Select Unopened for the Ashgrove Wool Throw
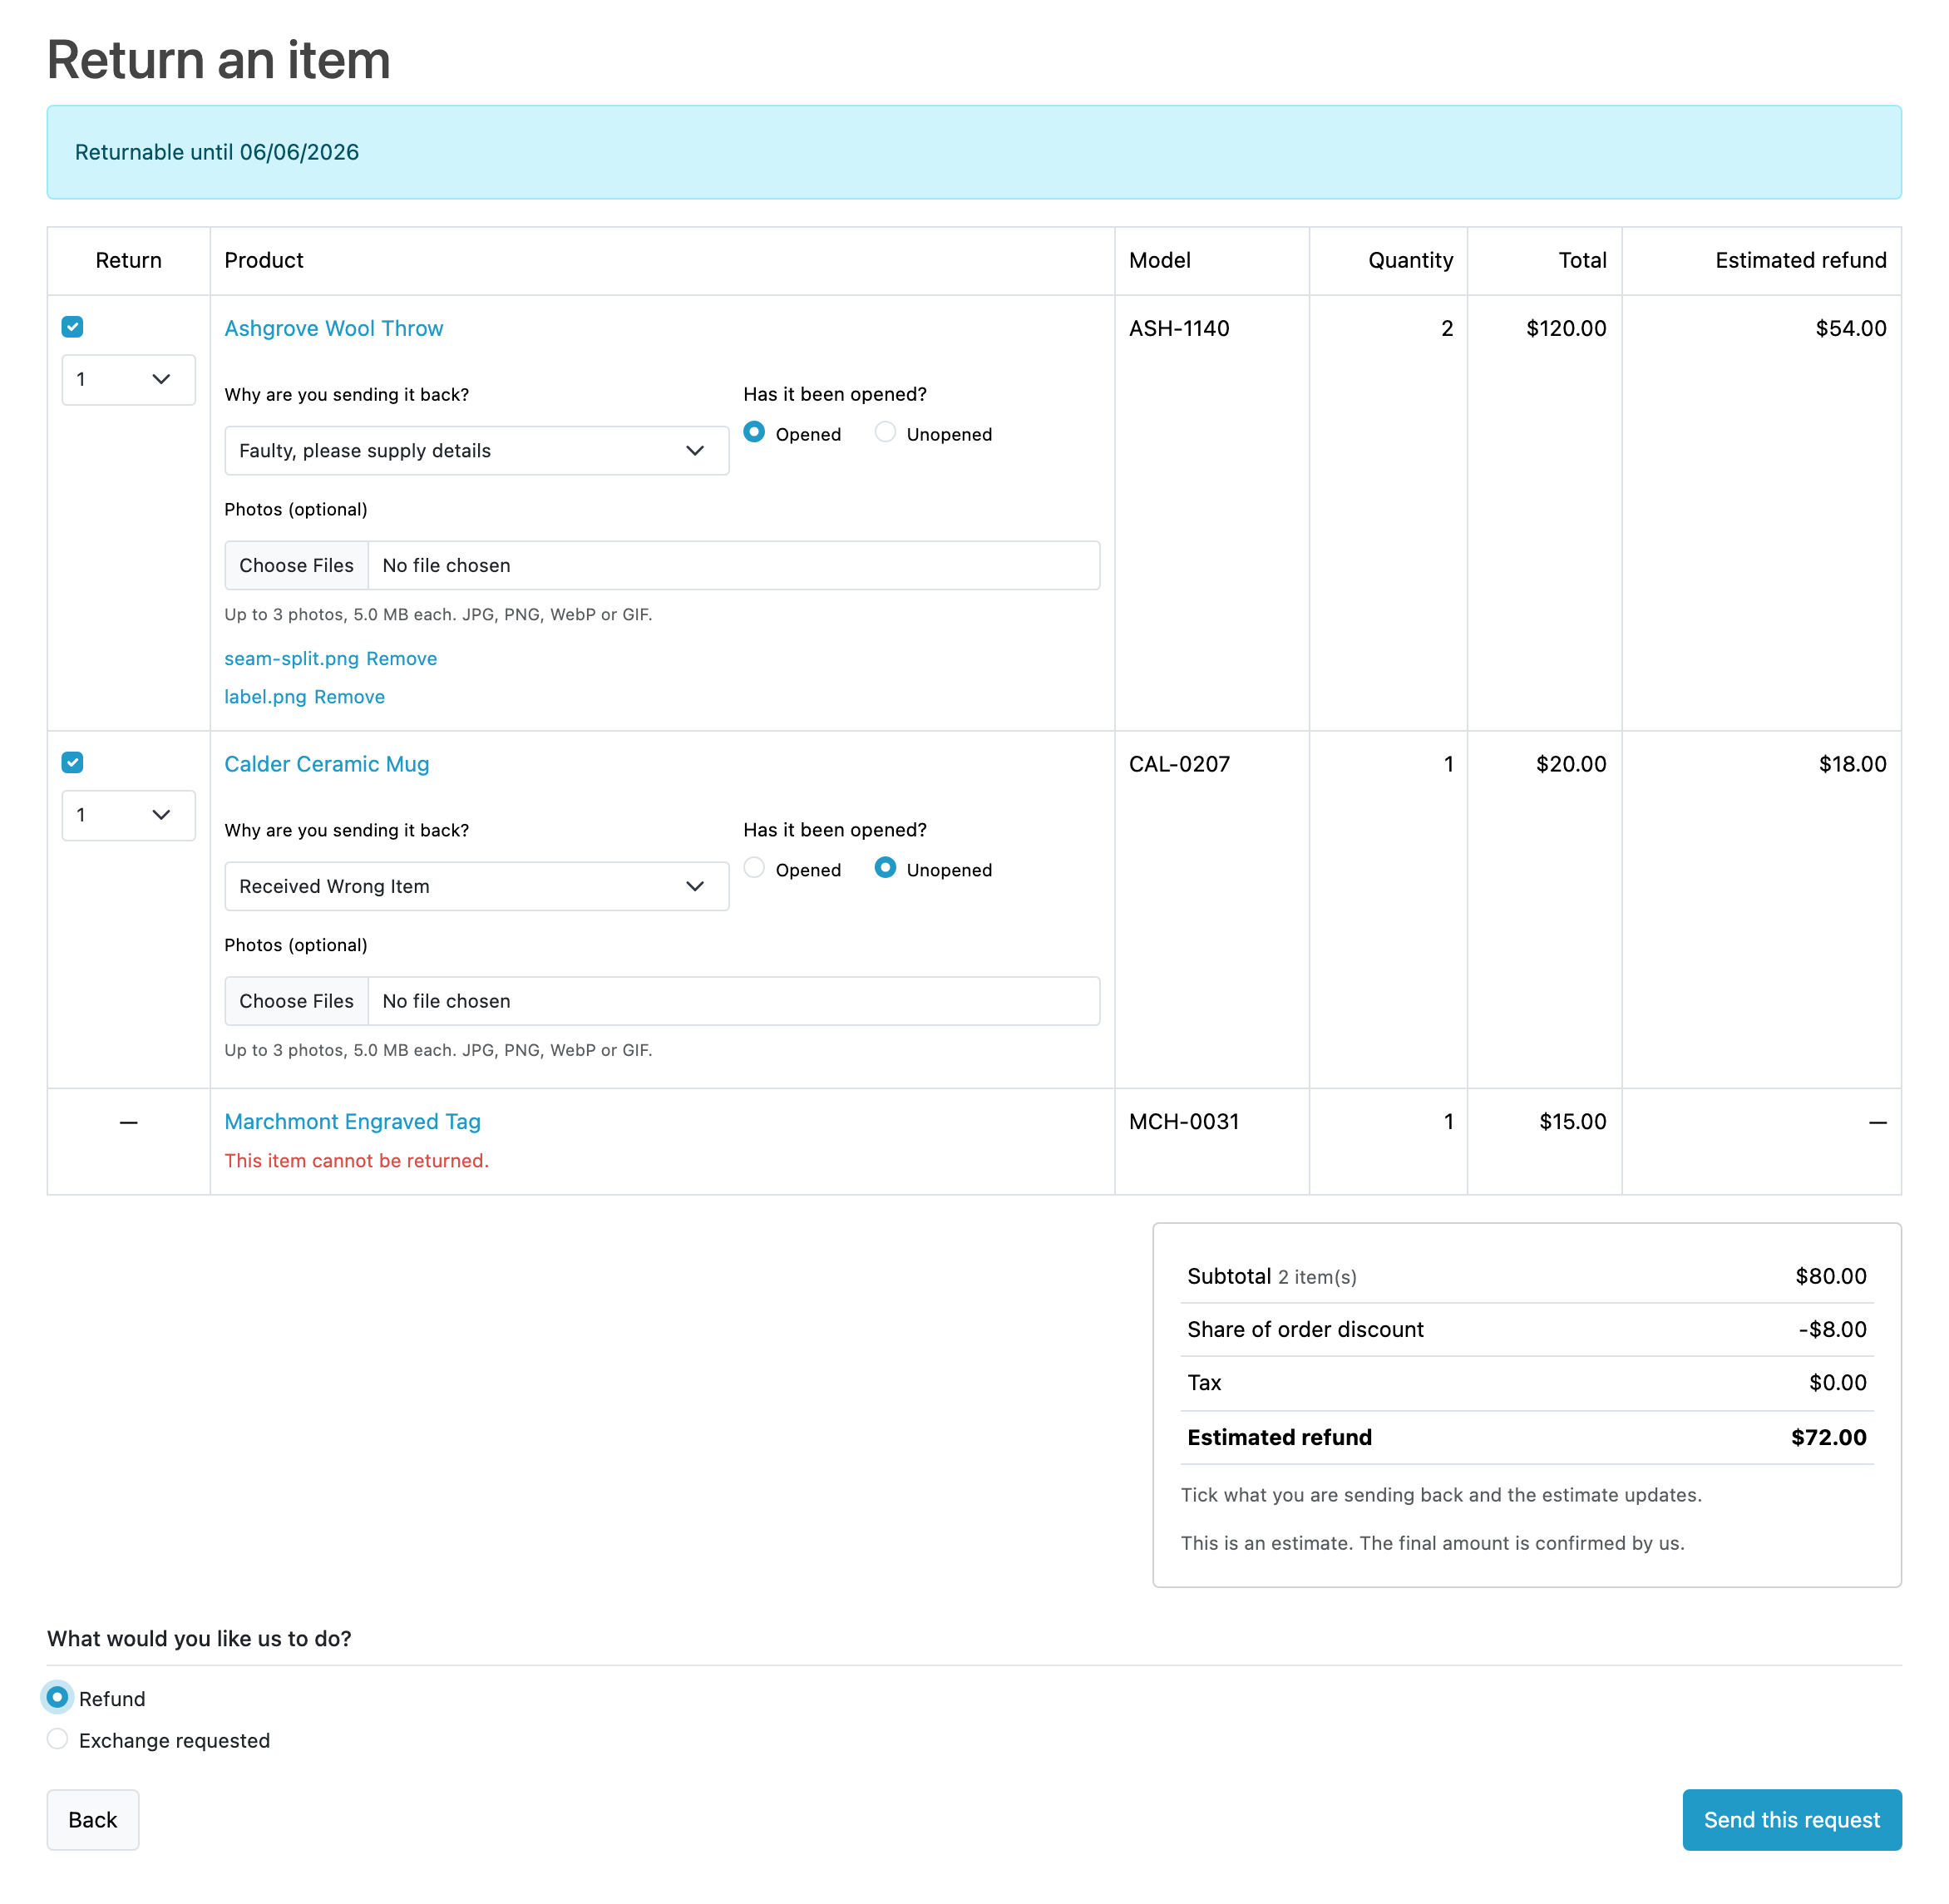The width and height of the screenshot is (1949, 1904). [885, 432]
